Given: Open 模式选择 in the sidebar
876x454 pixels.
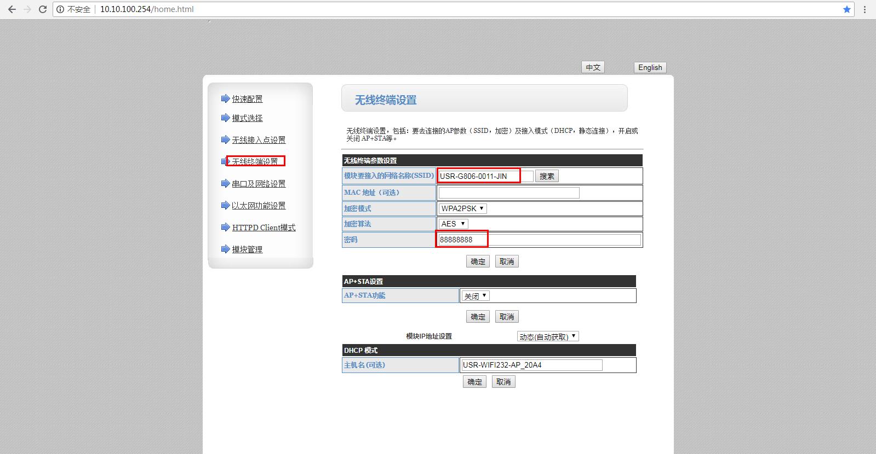Looking at the screenshot, I should 247,118.
